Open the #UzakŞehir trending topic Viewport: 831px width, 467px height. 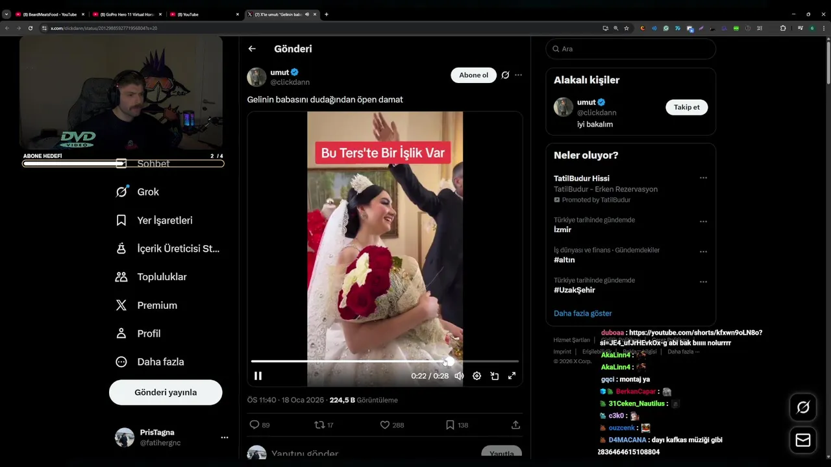coord(574,290)
